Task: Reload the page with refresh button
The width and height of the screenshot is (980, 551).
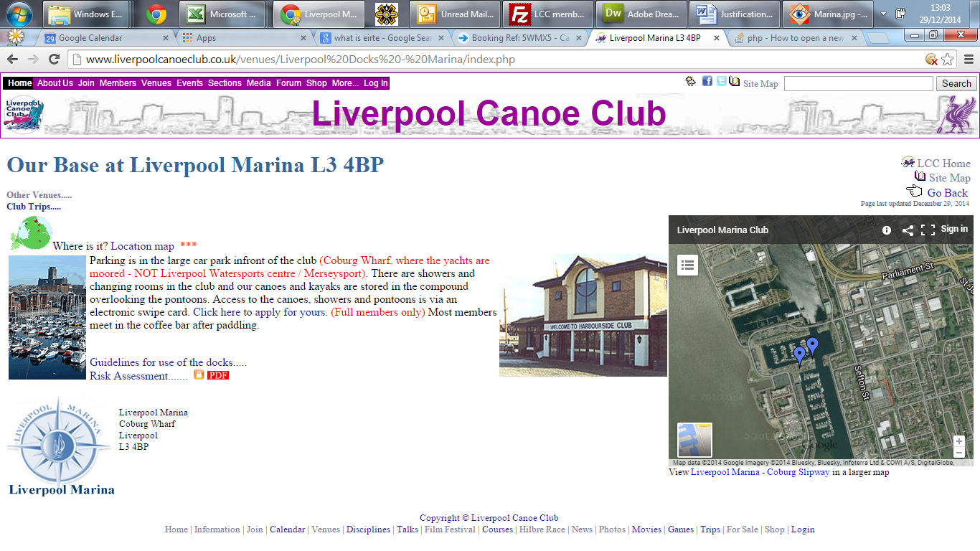Action: coord(54,60)
